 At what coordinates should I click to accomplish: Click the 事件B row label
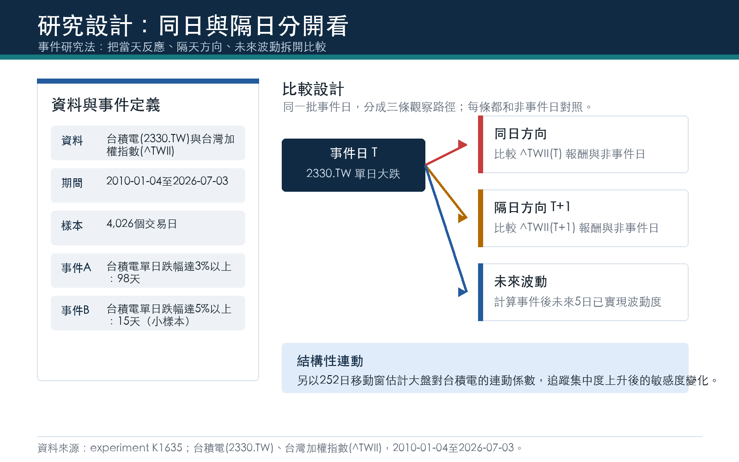[75, 310]
